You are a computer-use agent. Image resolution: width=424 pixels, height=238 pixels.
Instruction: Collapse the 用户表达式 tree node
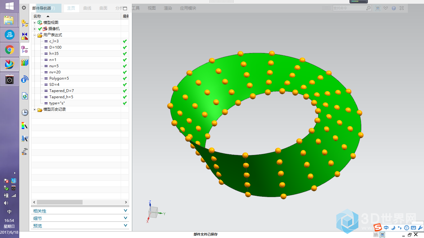35,35
